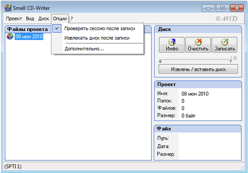Maximize the Small CD-Writer window

coord(223,8)
